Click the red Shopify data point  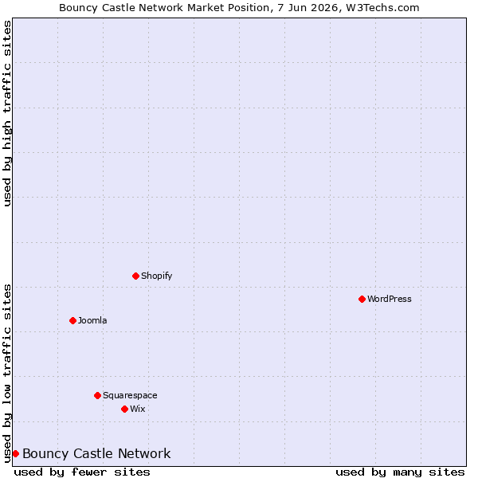[x=135, y=276]
